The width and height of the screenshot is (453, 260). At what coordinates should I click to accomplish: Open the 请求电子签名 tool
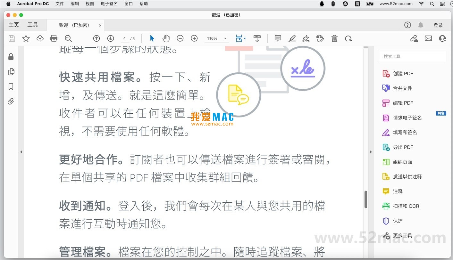402,118
